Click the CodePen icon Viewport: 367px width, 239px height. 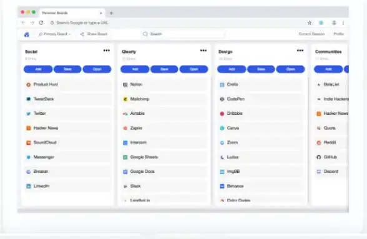[x=222, y=99]
